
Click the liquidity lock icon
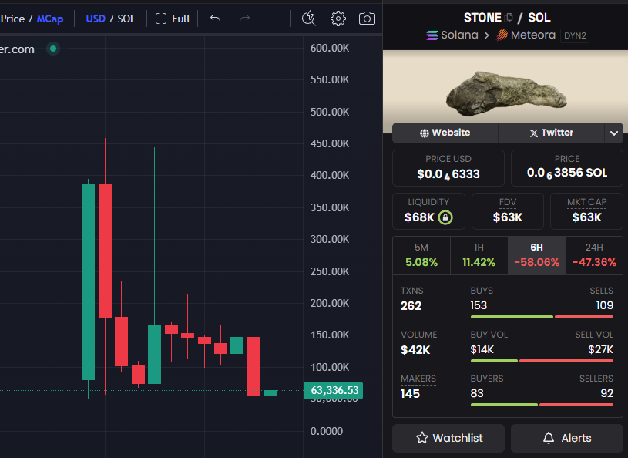(445, 217)
